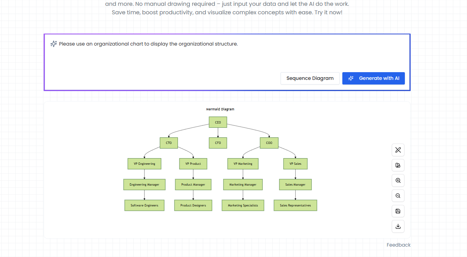
Task: Click the sparkle icon on Generate with AI
Action: [350, 78]
